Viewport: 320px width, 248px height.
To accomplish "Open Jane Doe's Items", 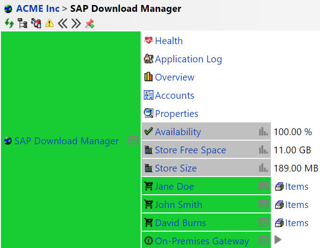I will [x=296, y=187].
